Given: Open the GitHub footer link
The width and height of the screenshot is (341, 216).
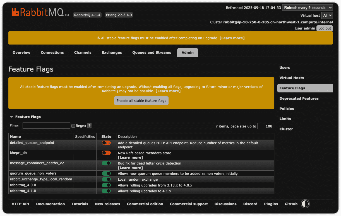Looking at the screenshot, I should coord(291,204).
